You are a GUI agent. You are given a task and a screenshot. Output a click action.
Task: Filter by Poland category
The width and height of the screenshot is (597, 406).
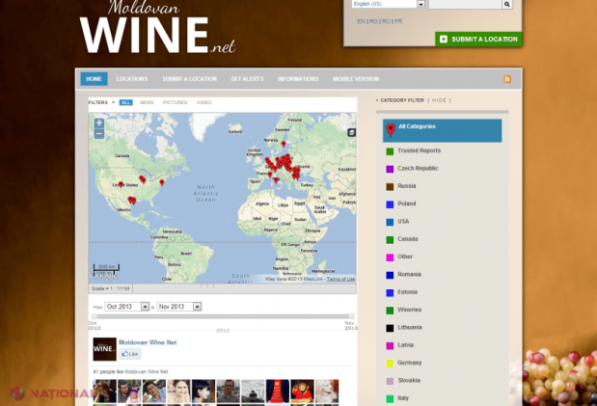(x=407, y=203)
